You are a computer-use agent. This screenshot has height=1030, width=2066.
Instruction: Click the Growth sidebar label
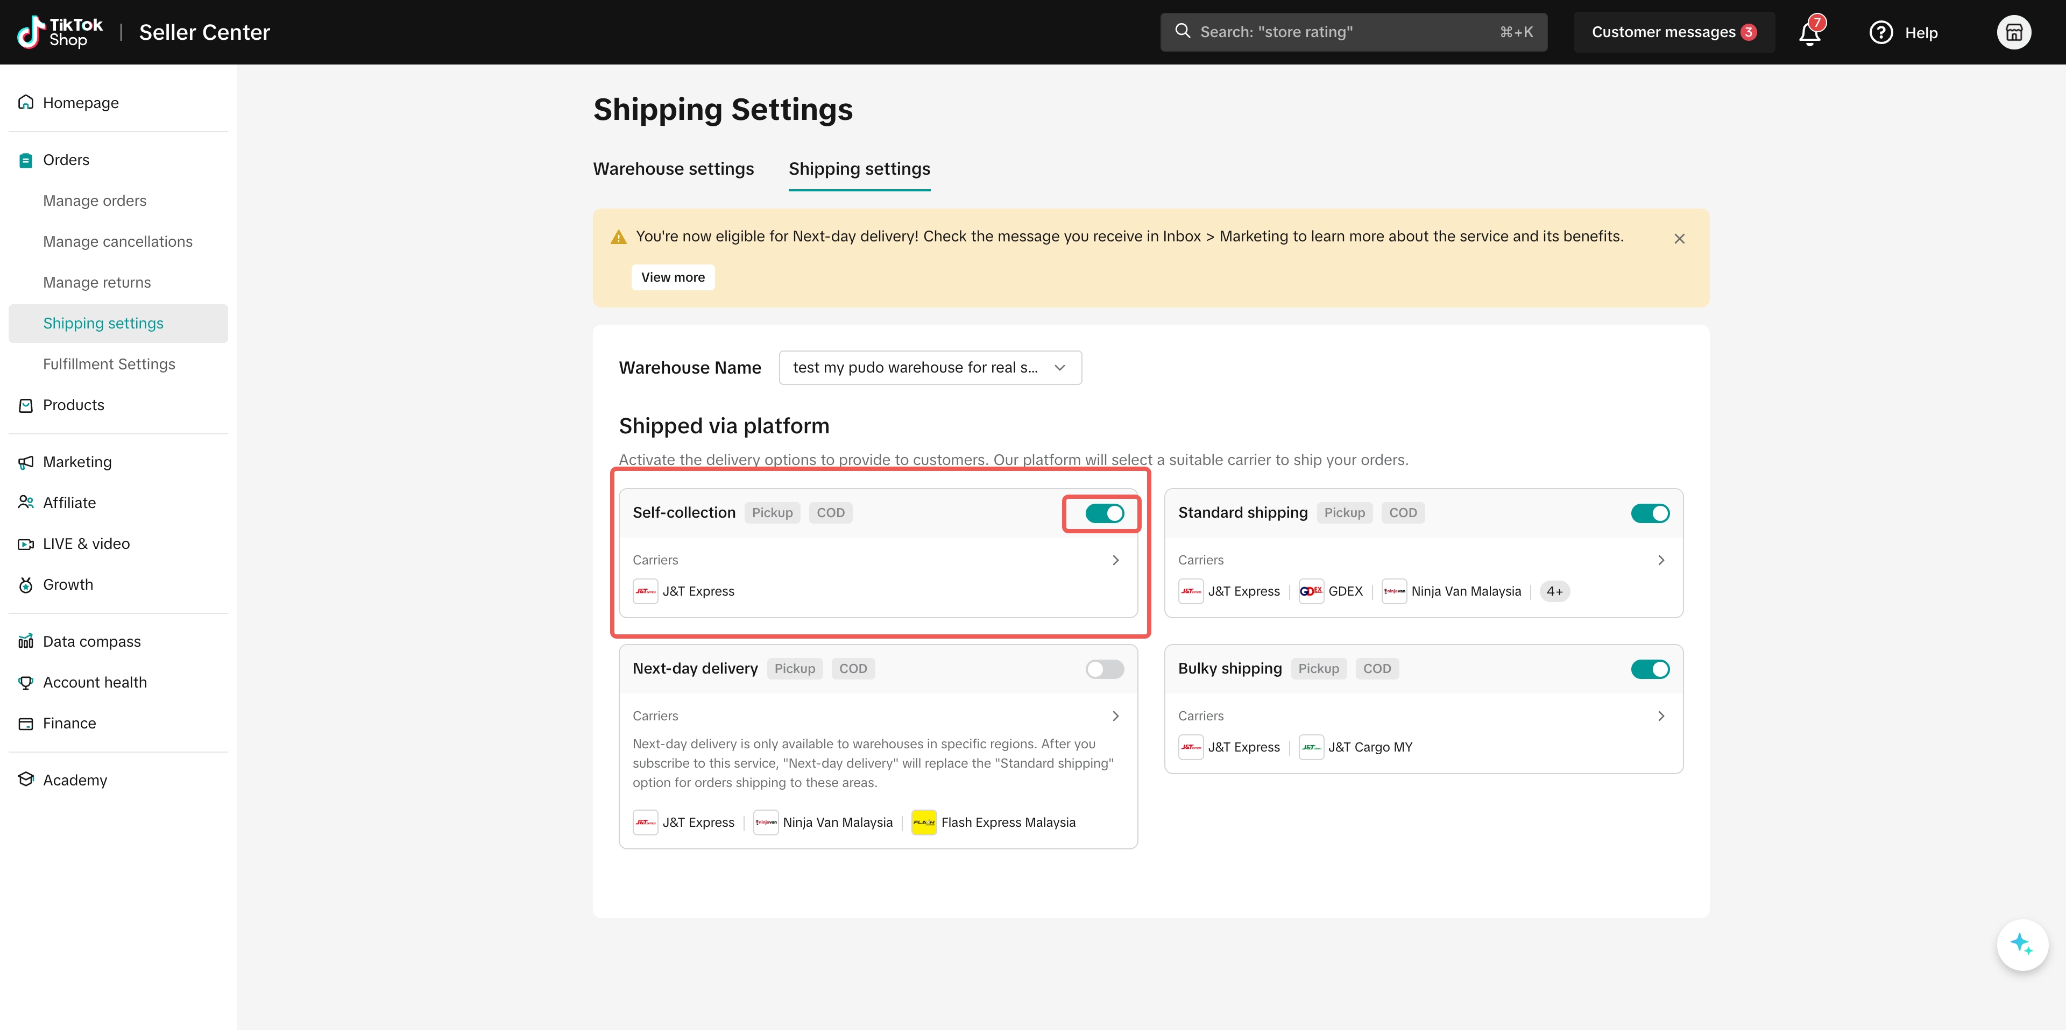click(x=67, y=584)
